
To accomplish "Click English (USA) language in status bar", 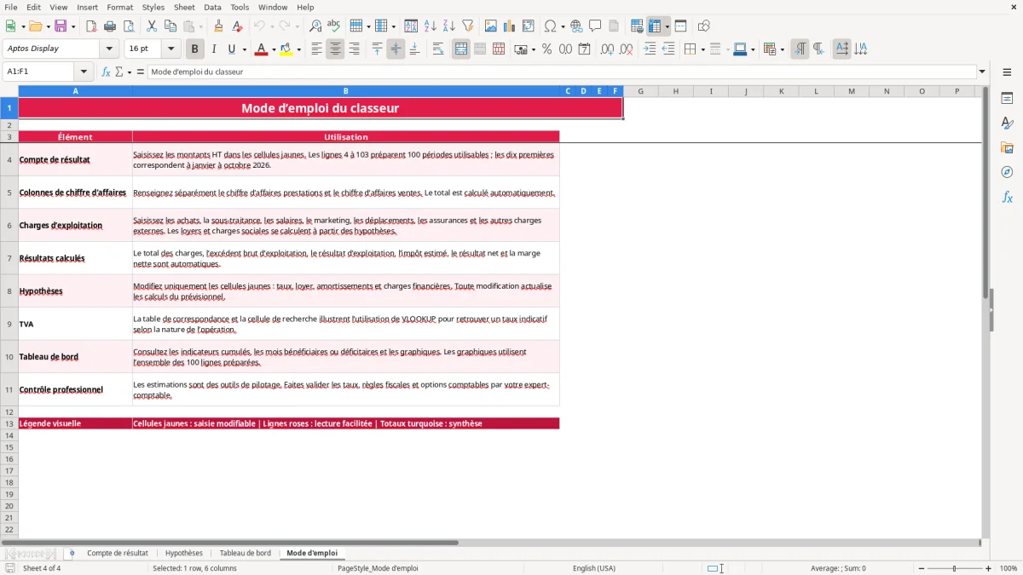I will 594,568.
